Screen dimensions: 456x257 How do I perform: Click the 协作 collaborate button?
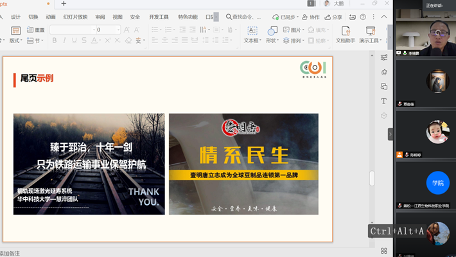tap(311, 17)
